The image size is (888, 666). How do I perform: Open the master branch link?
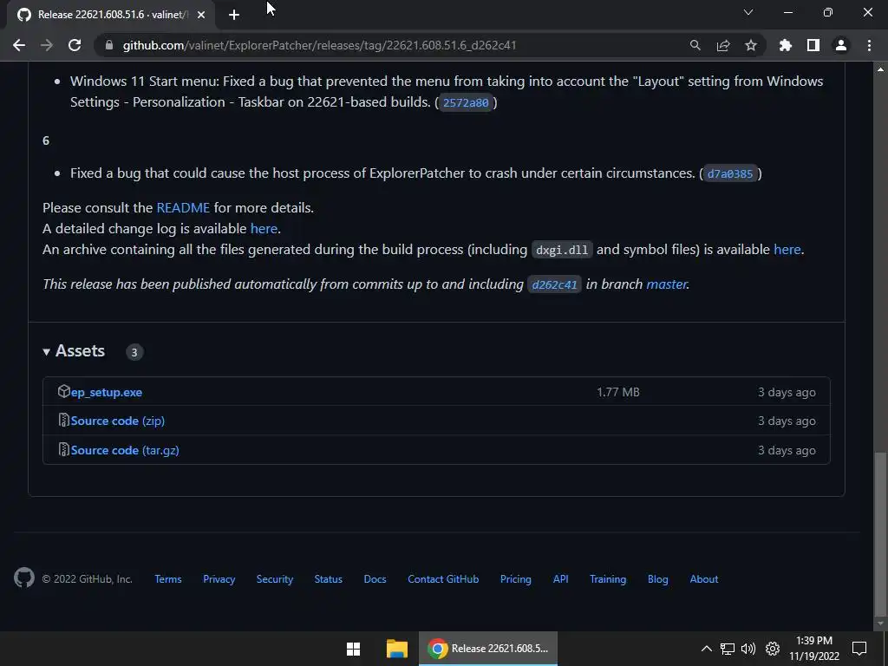(667, 284)
